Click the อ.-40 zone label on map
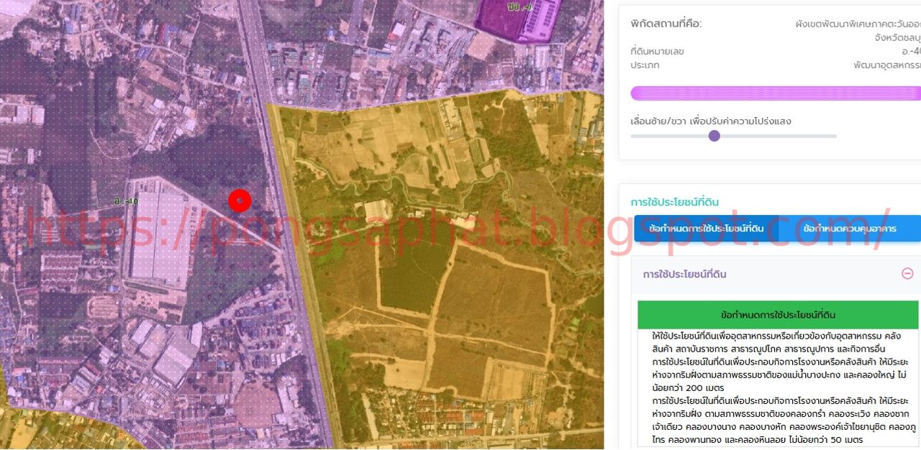The width and height of the screenshot is (921, 450). point(125,201)
